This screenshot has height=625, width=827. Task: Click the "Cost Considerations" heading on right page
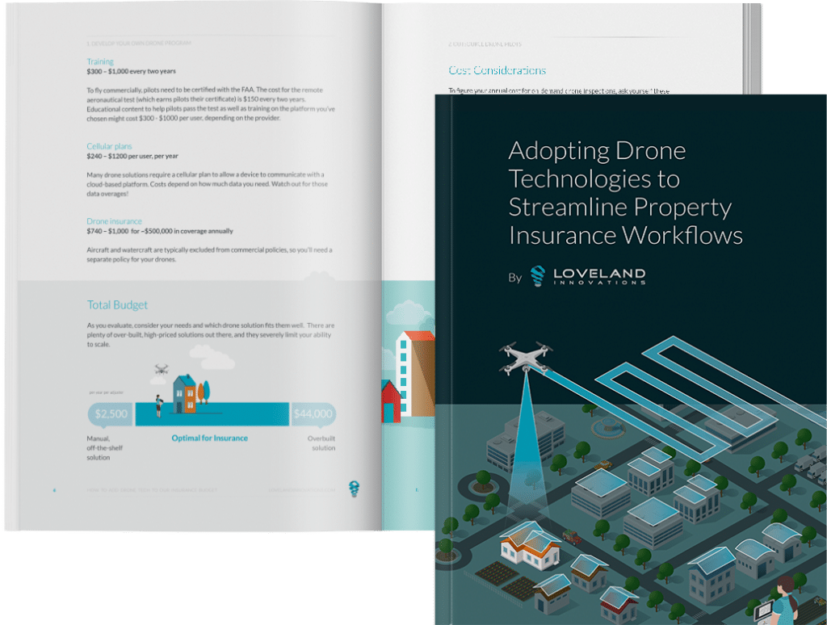tap(497, 70)
